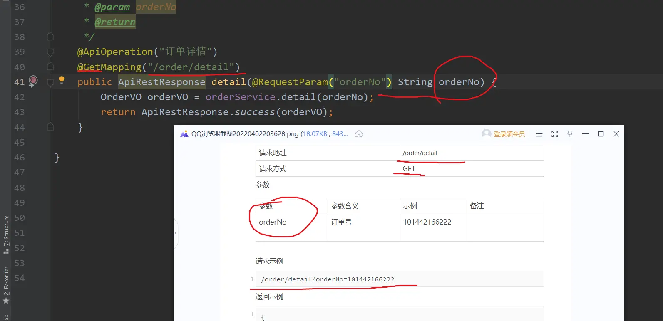Click the orderService field on line 42
The image size is (663, 321).
[241, 97]
